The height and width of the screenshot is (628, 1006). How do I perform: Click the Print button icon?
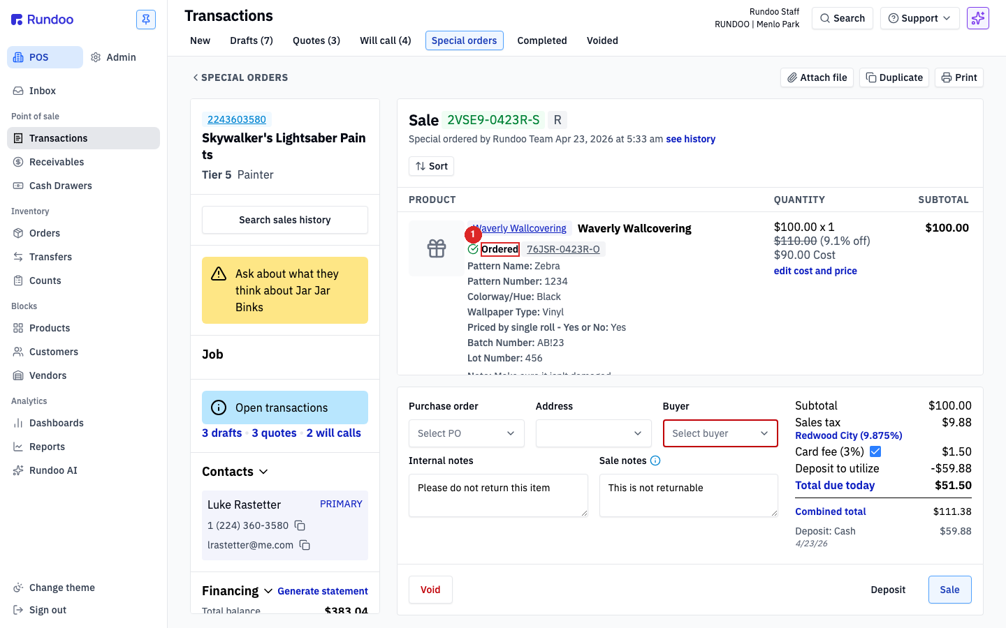click(x=947, y=77)
